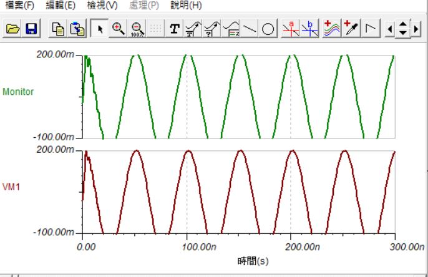The width and height of the screenshot is (428, 277).
Task: Click the 200.00n time axis tick label
Action: coord(303,247)
